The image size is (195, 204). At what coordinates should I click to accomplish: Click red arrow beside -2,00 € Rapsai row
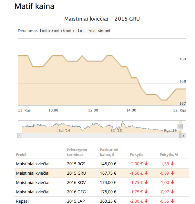tap(146, 201)
